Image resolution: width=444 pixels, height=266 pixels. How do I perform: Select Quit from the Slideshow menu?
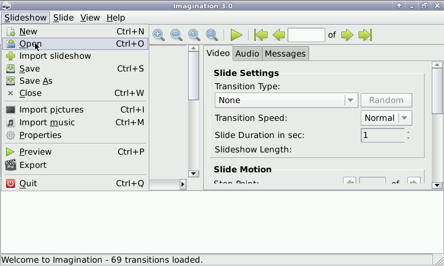(x=75, y=183)
